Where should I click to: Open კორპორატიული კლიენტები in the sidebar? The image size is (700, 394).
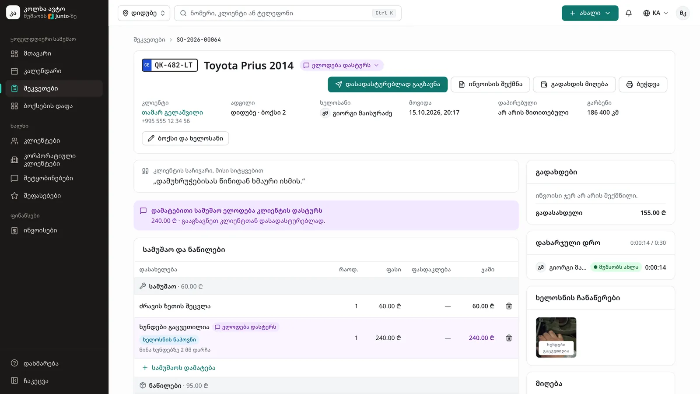[x=54, y=160]
